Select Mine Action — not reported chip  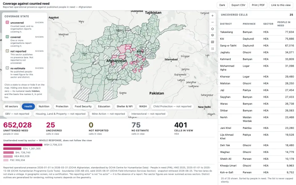point(108,114)
